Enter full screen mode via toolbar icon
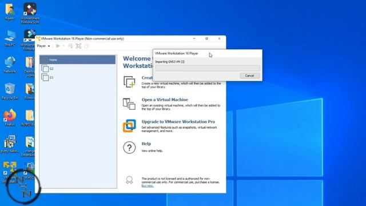The image size is (366, 206). pyautogui.click(x=79, y=46)
